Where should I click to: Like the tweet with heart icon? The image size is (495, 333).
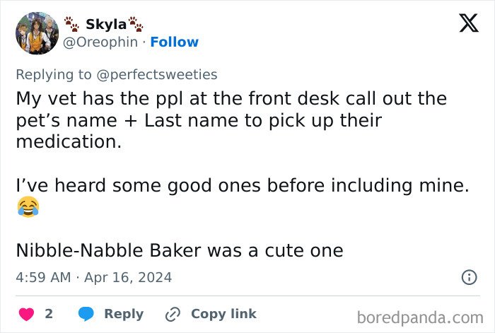(x=27, y=314)
